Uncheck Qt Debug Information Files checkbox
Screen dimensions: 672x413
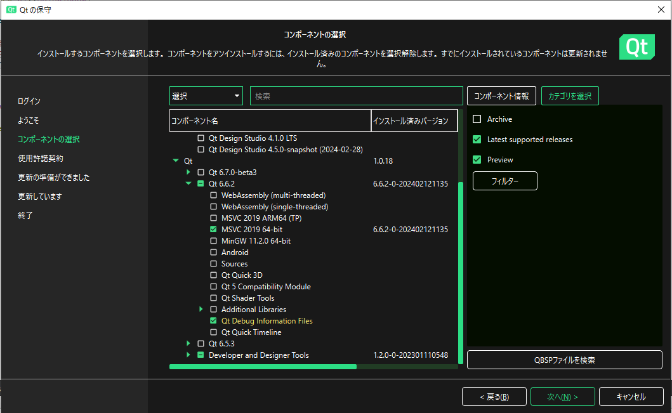pos(213,320)
